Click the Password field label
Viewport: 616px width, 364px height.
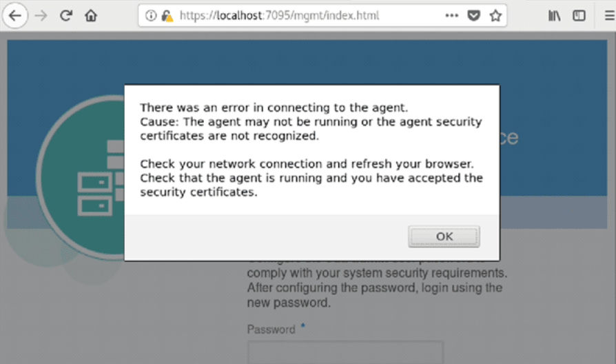coord(271,330)
